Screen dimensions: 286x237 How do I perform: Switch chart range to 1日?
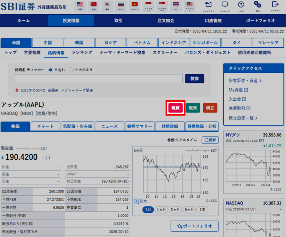(x=148, y=209)
